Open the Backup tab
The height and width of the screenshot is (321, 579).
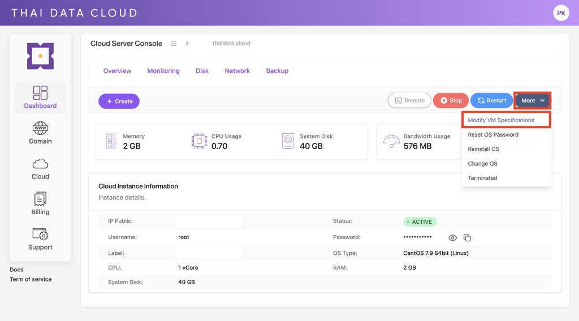pyautogui.click(x=277, y=71)
